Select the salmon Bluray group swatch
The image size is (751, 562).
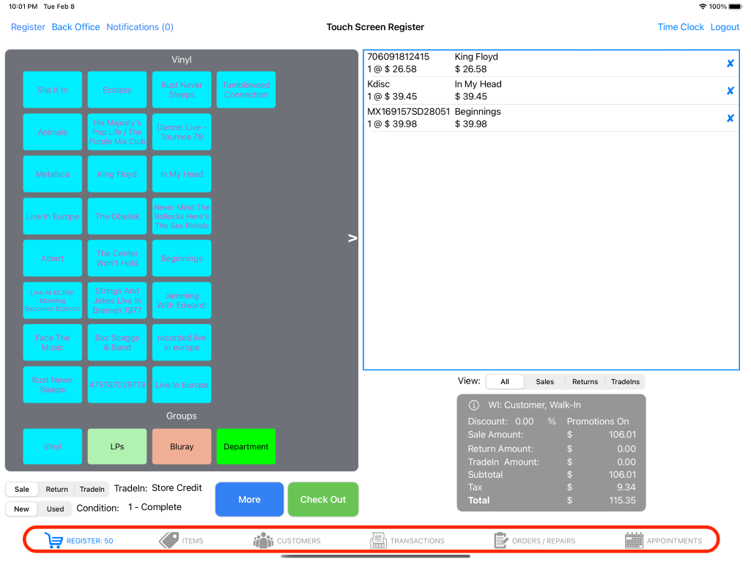point(182,446)
